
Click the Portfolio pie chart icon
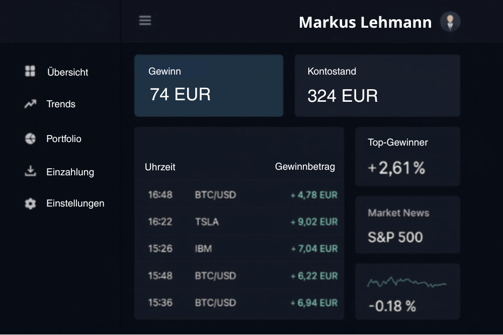click(x=30, y=139)
